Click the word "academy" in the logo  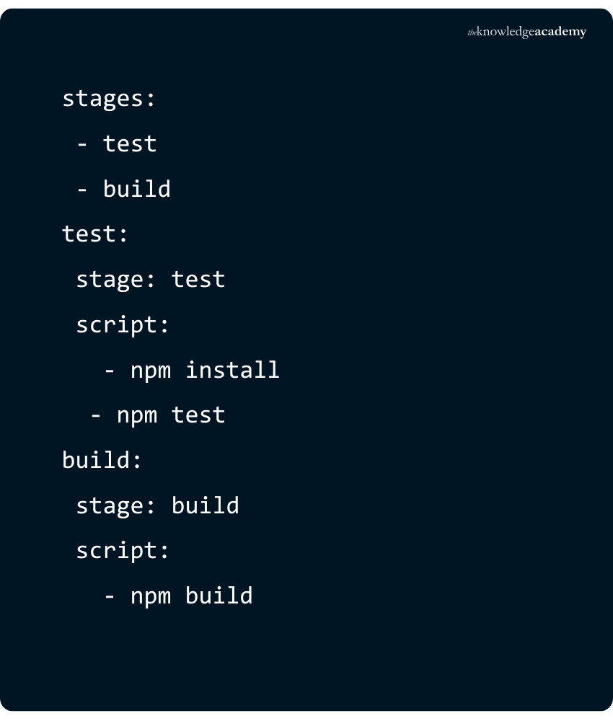coord(560,32)
